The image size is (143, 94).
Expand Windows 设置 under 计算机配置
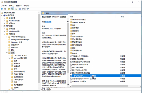point(4,21)
